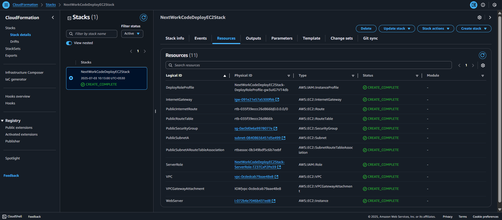Open the igw-091e21e57a5300fbb link
Image resolution: width=502 pixels, height=220 pixels.
point(254,100)
